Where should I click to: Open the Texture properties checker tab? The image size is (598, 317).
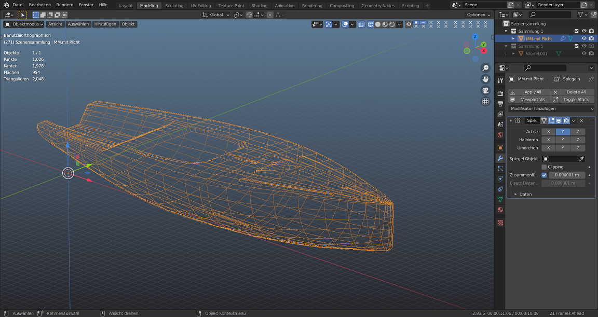point(500,223)
